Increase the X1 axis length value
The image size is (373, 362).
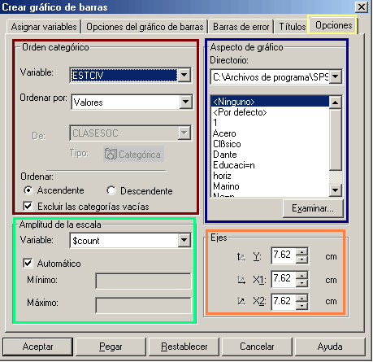point(301,275)
